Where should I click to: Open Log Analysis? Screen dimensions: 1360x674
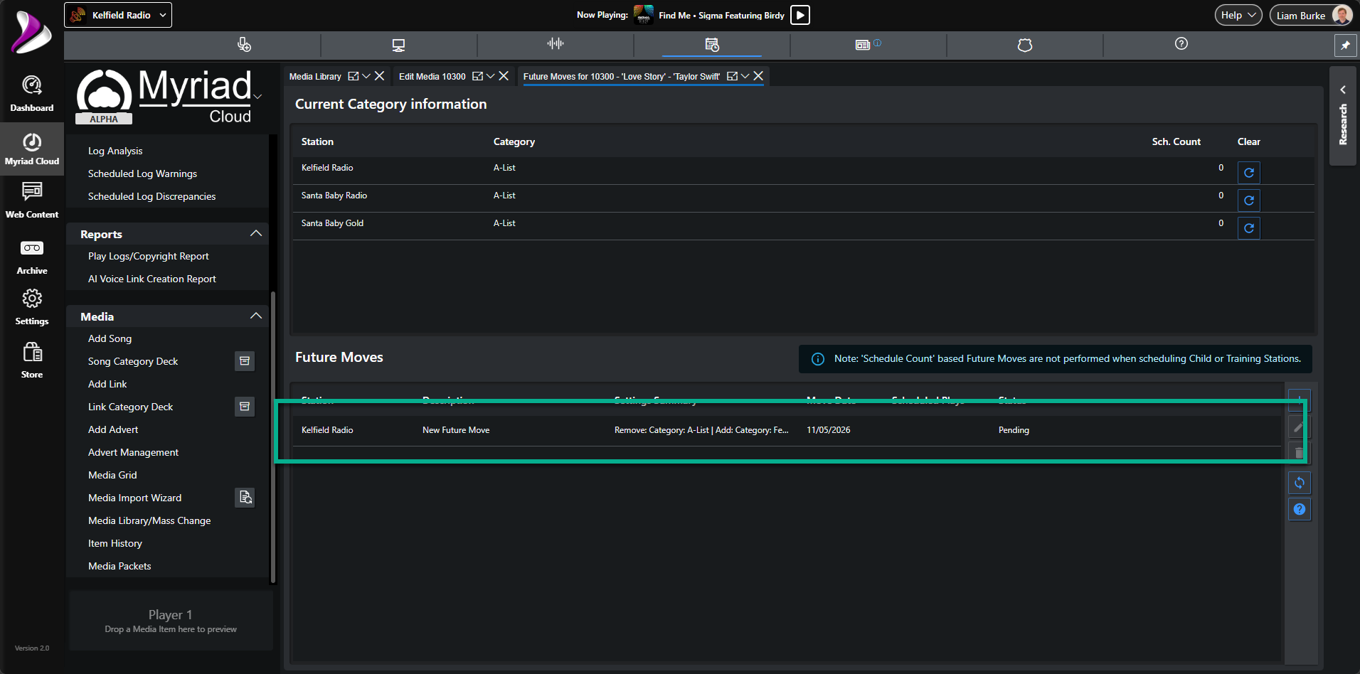pyautogui.click(x=115, y=151)
